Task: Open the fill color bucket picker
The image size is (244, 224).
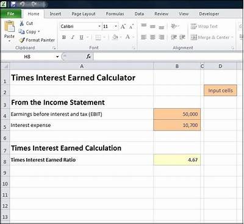Action: (115, 37)
